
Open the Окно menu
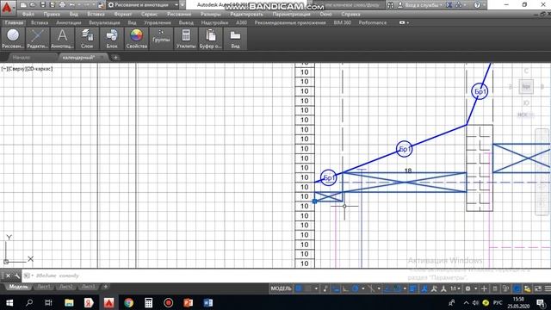325,14
